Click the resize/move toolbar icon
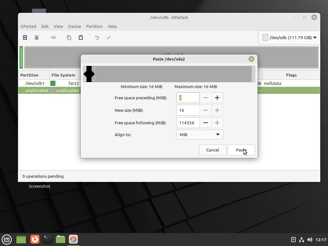 (x=53, y=37)
